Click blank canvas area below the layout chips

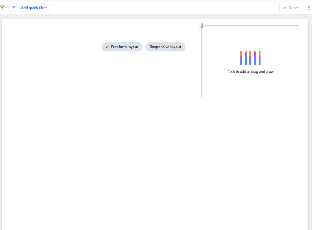(122, 137)
